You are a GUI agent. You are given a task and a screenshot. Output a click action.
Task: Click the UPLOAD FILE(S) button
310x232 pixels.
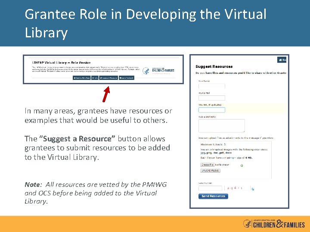pyautogui.click(x=210, y=171)
